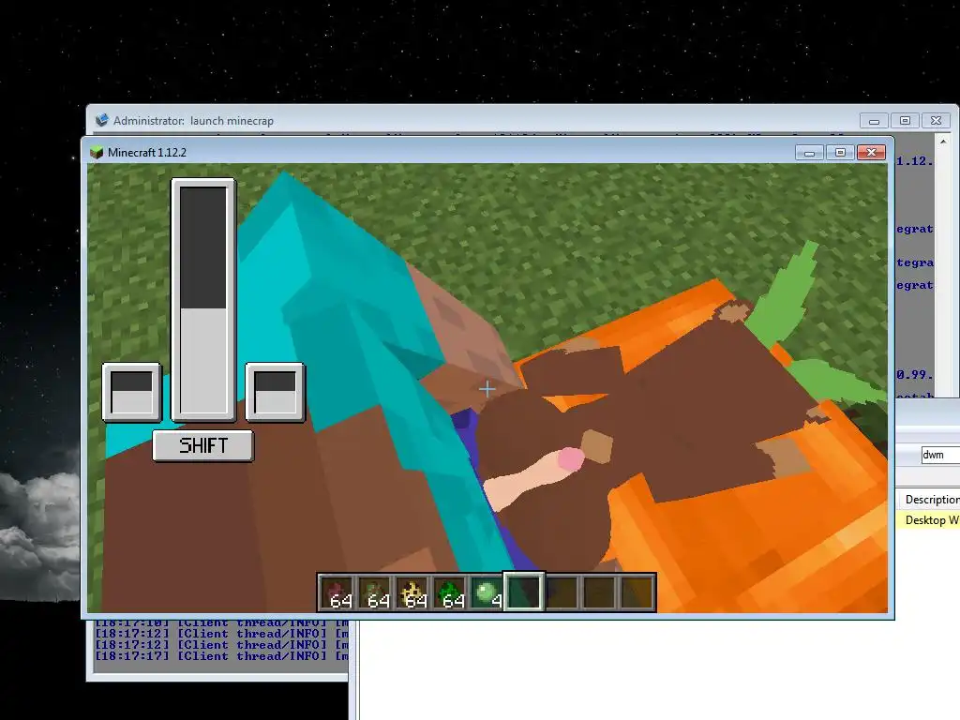960x720 pixels.
Task: Click the dwm search input field
Action: (x=940, y=455)
